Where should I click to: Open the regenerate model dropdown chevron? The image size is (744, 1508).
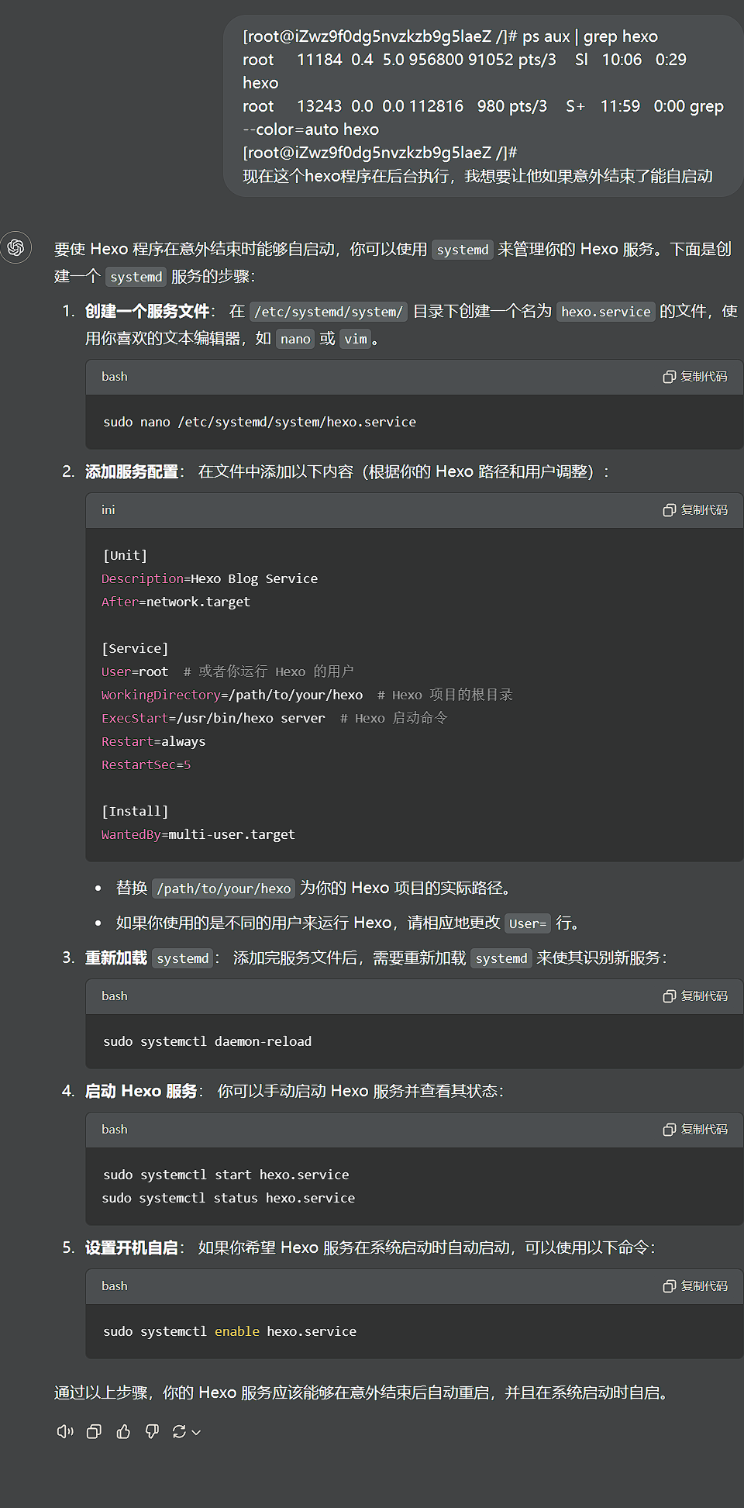pos(196,1432)
